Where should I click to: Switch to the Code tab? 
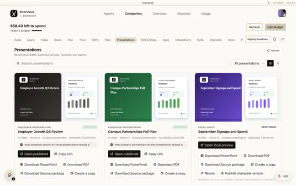tap(17, 40)
